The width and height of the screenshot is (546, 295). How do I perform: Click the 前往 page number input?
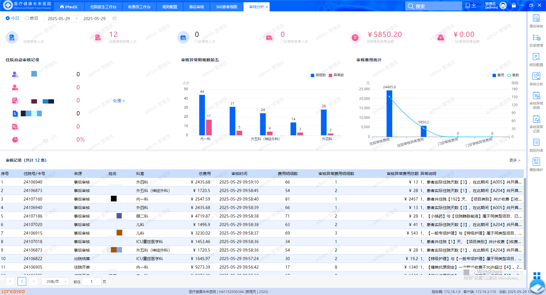[92, 281]
